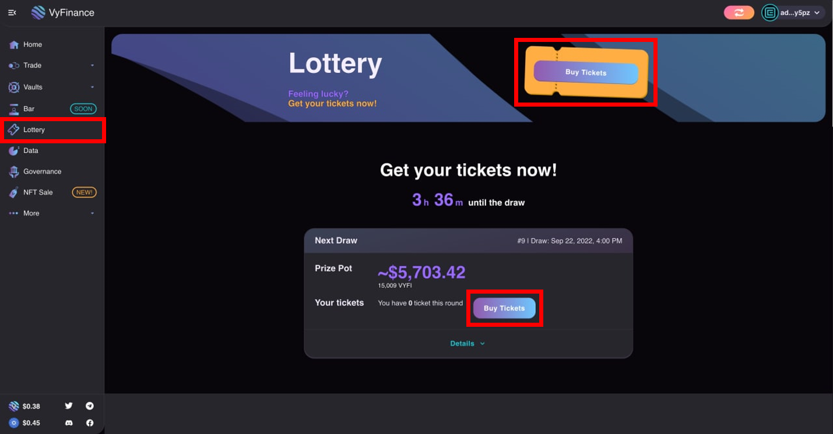Click Buy Tickets in the banner ticket
833x434 pixels.
point(586,73)
